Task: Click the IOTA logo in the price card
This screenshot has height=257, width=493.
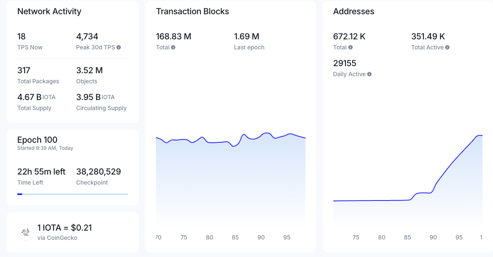Action: [x=26, y=232]
